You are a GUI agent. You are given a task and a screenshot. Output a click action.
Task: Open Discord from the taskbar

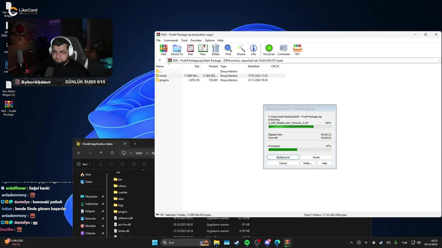click(x=267, y=242)
